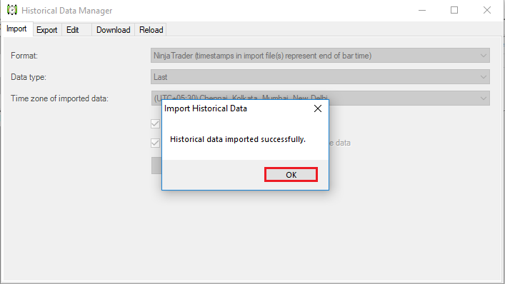Expand the Data type dropdown
Image resolution: width=505 pixels, height=284 pixels.
(x=320, y=77)
